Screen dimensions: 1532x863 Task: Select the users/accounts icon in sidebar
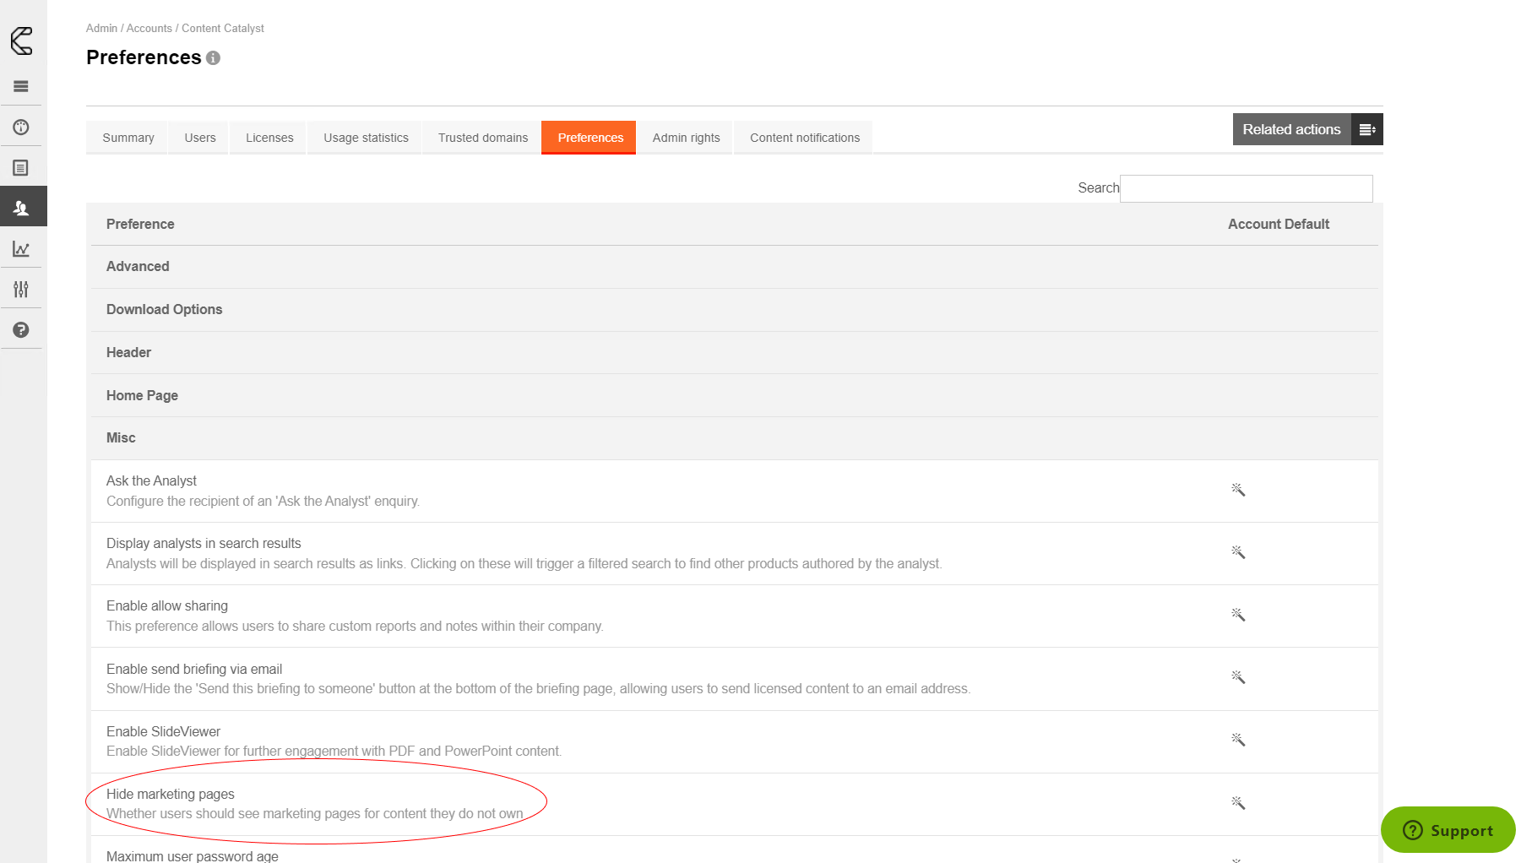(21, 208)
